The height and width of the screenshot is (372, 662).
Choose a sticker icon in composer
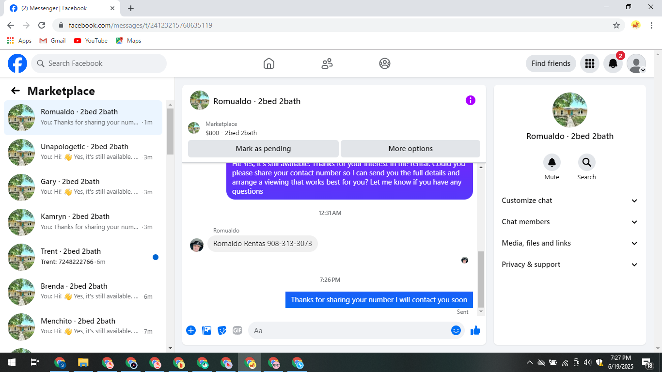(222, 330)
